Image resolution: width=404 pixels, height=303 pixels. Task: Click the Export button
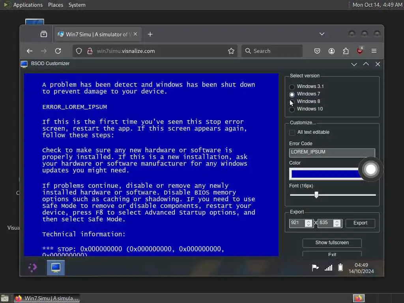tap(360, 223)
